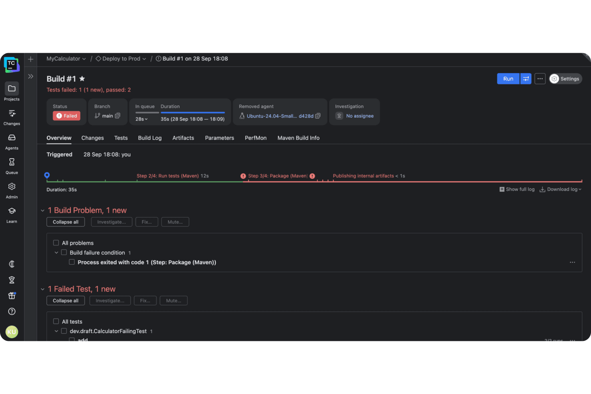Image resolution: width=591 pixels, height=394 pixels.
Task: Open build configuration Settings
Action: point(565,79)
